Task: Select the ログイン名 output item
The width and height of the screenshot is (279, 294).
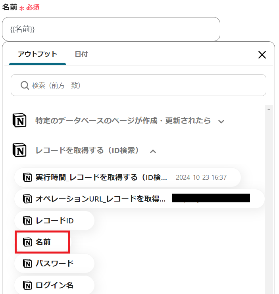Action: (54, 285)
